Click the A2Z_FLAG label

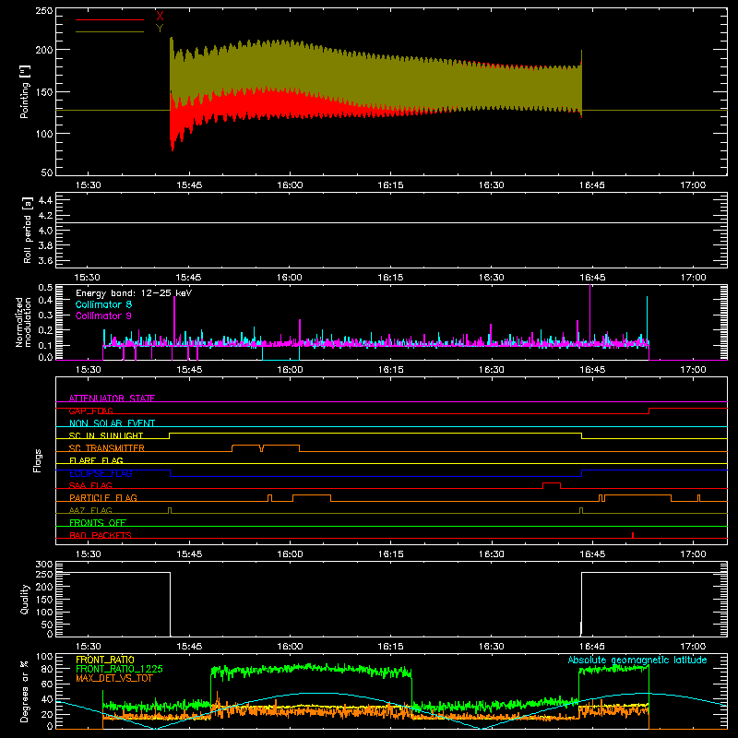tap(90, 510)
